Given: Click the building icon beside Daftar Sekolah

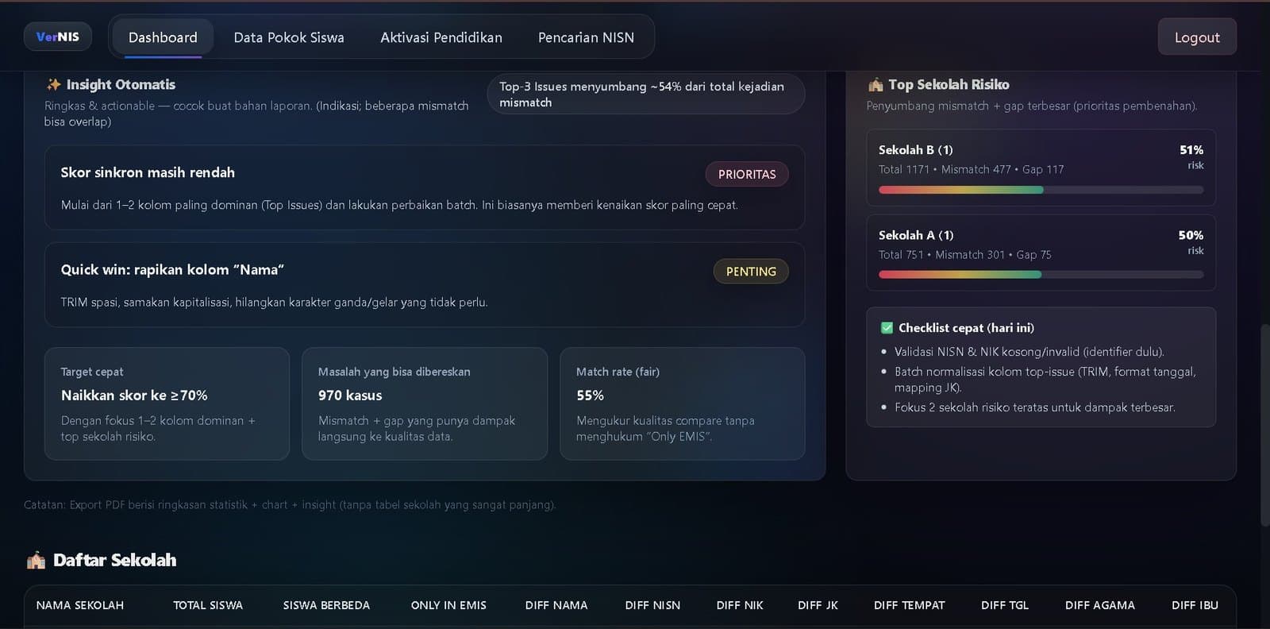Looking at the screenshot, I should pos(36,561).
